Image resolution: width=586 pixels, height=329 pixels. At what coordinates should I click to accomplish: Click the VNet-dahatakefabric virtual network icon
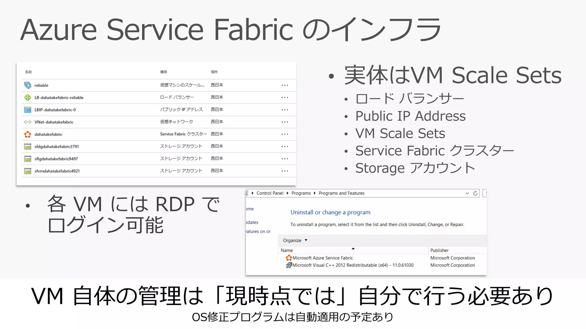click(28, 122)
